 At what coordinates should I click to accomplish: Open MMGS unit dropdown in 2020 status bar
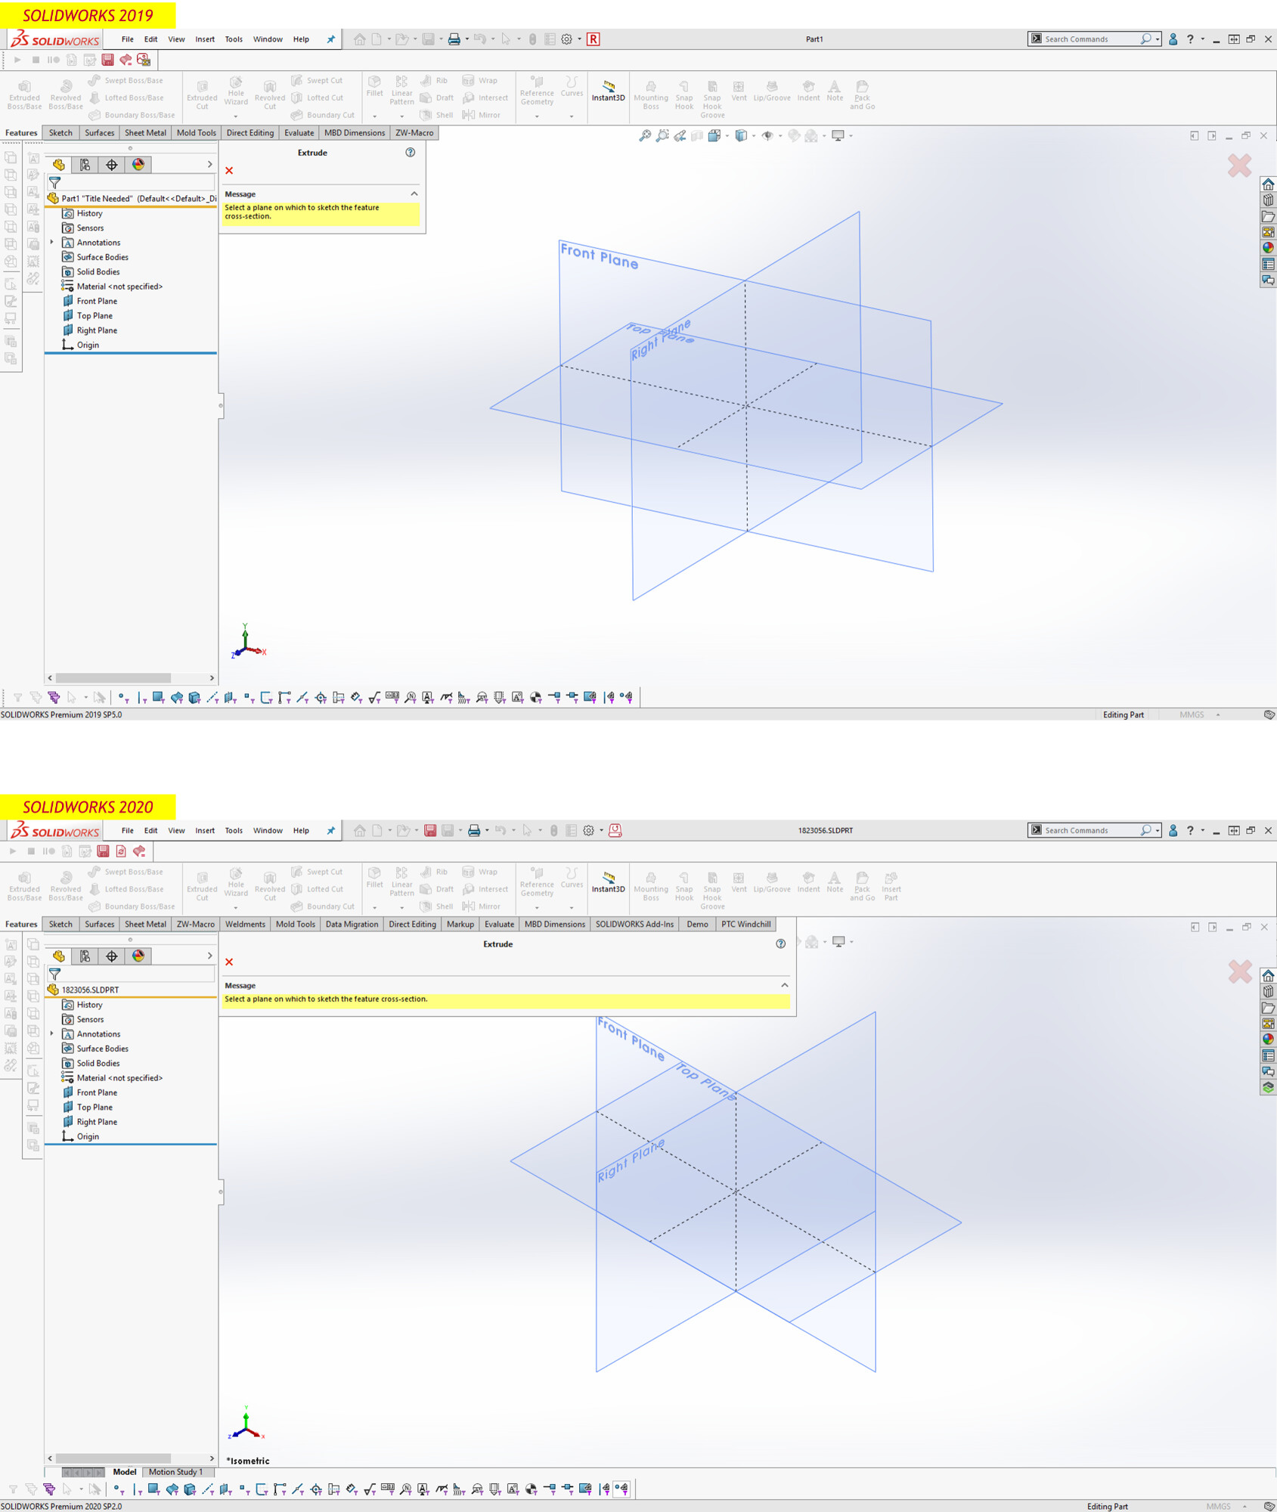1244,1506
